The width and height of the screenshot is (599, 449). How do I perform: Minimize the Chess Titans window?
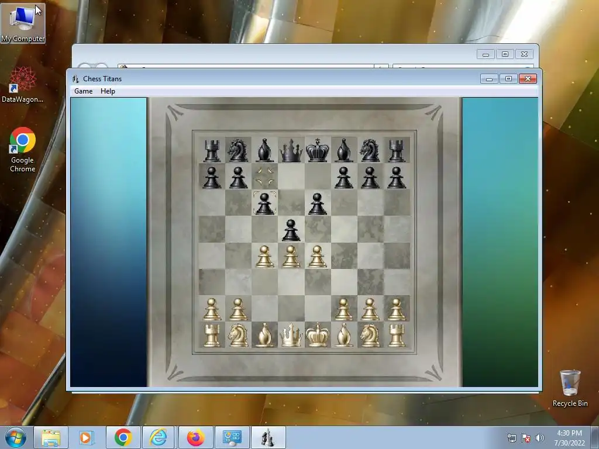(490, 79)
